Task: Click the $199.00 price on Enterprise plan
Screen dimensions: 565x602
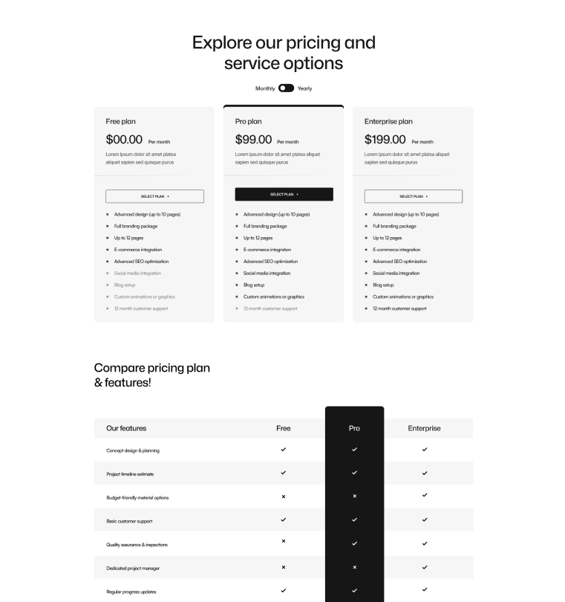Action: [385, 139]
